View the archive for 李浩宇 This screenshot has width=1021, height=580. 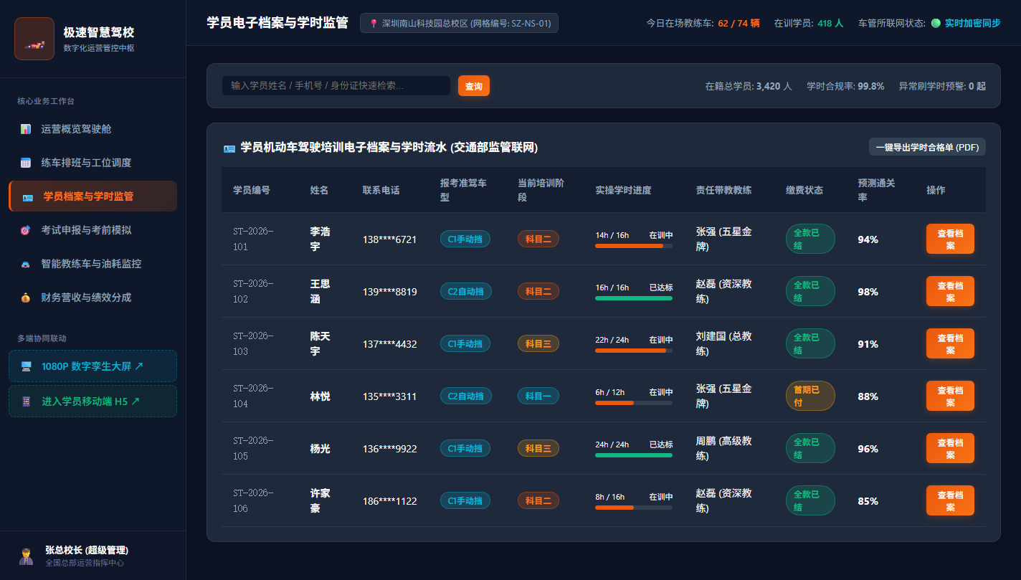tap(950, 239)
